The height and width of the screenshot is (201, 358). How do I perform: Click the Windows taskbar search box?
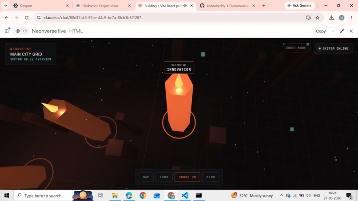coord(54,196)
